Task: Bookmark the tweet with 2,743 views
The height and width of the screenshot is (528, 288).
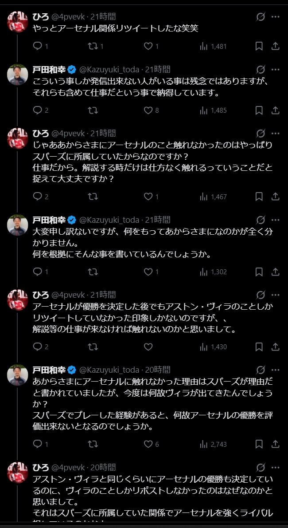Action: pos(259,444)
